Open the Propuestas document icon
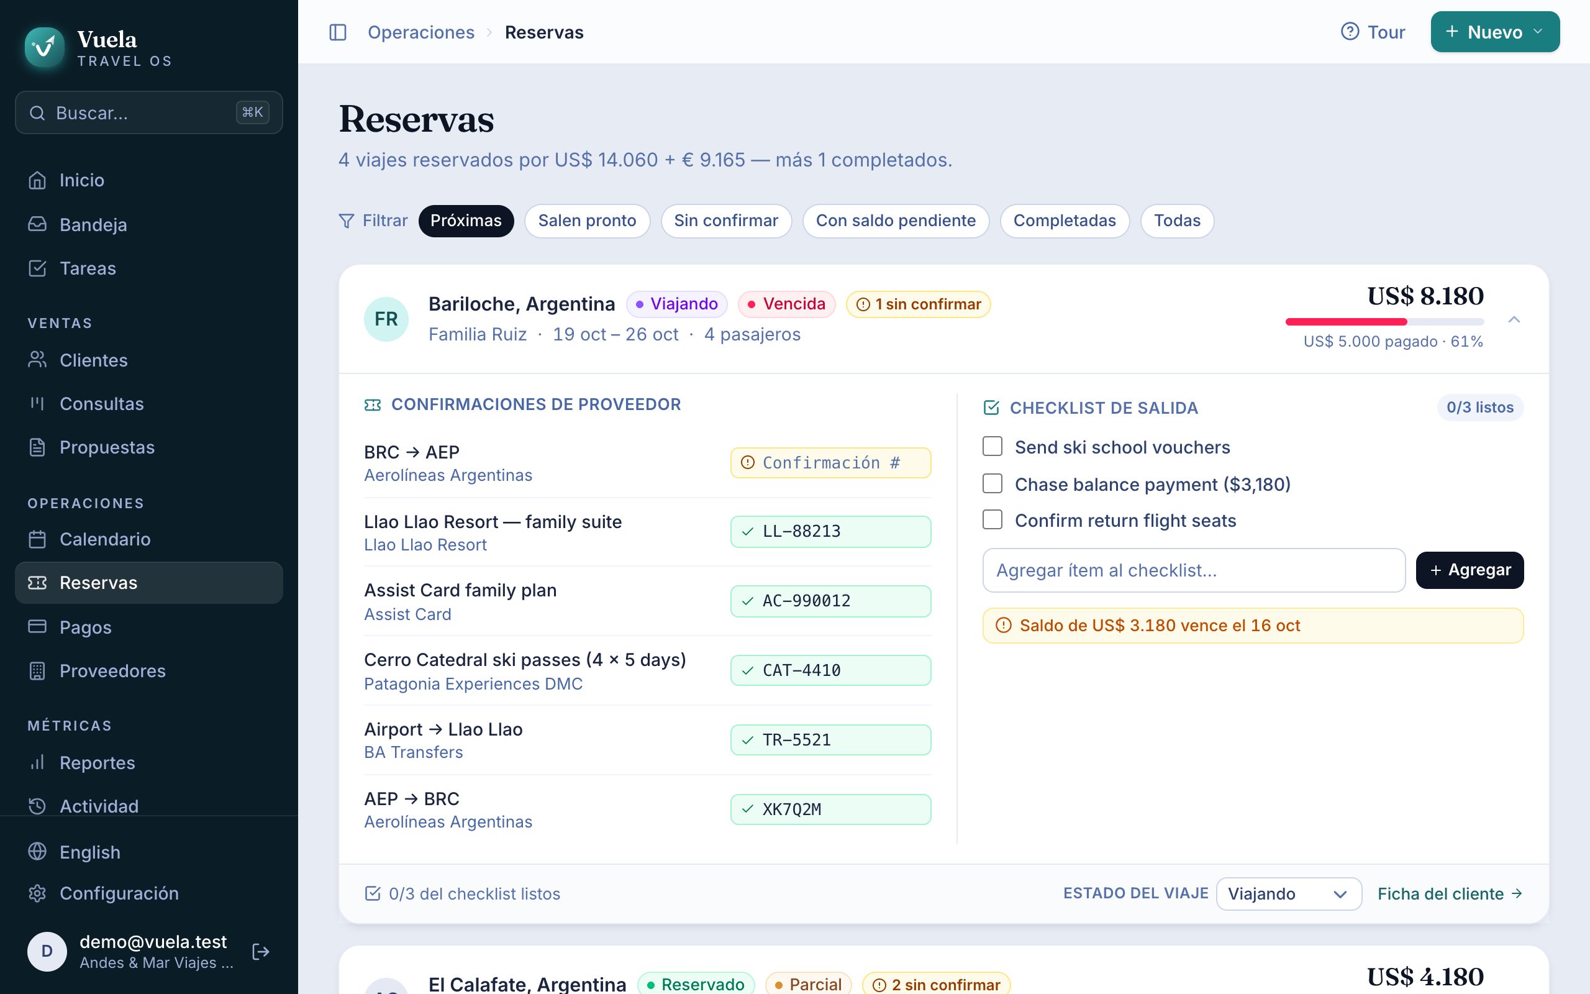The height and width of the screenshot is (994, 1590). point(37,447)
